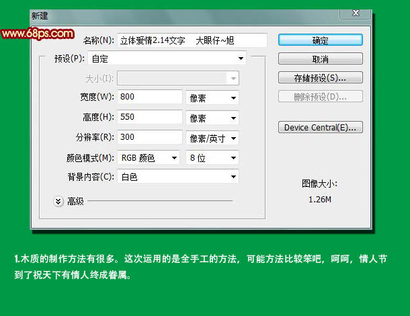Click the 新建 dialog title bar

[x=184, y=17]
